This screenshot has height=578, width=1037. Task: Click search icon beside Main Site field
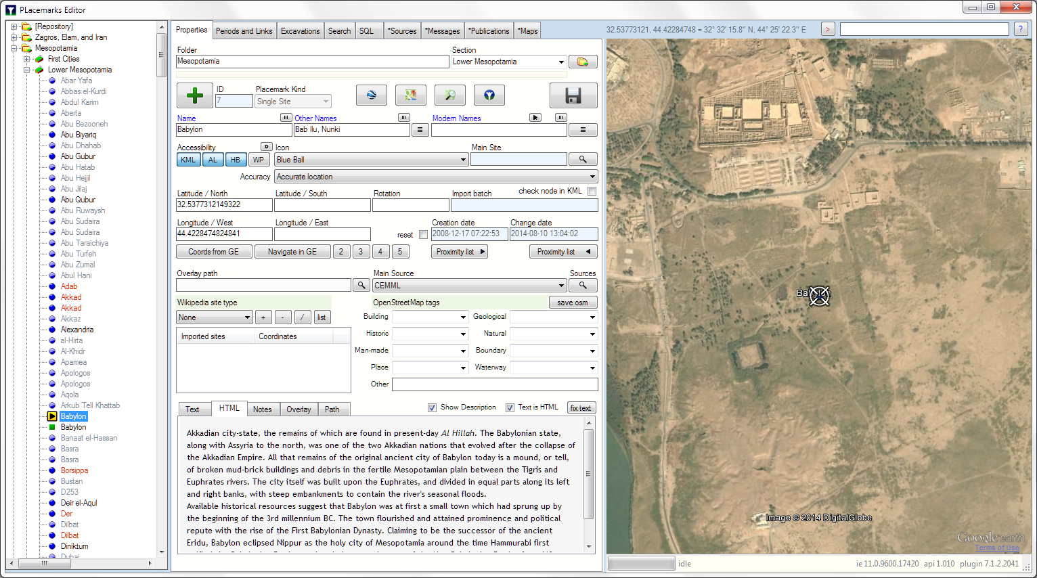tap(582, 159)
